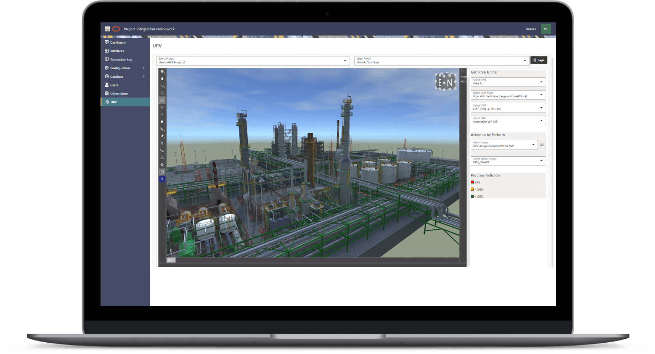Toggle the document page panel button
The height and width of the screenshot is (354, 655).
tap(162, 172)
